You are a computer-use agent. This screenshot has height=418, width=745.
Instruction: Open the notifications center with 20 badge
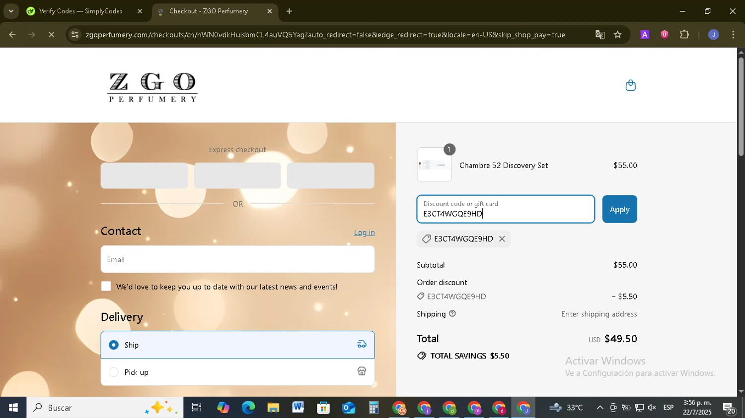729,408
